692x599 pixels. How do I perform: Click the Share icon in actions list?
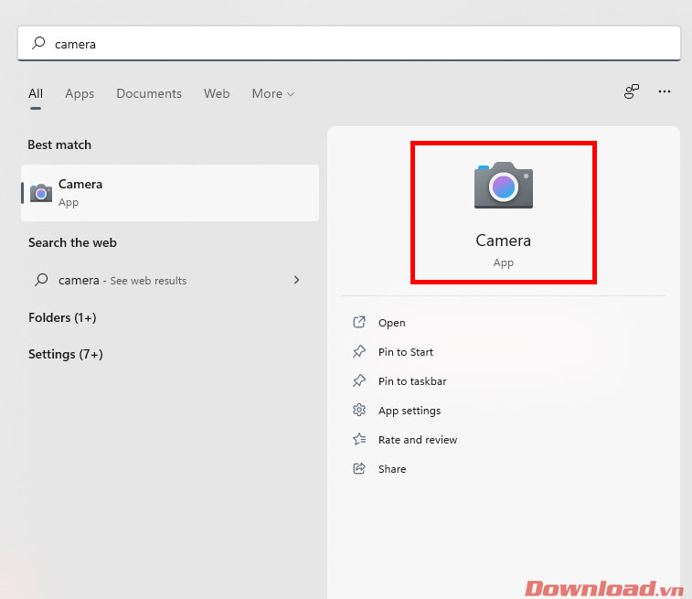[359, 469]
